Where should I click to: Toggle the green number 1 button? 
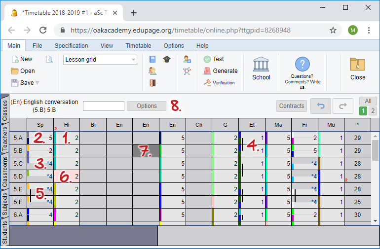[363, 110]
